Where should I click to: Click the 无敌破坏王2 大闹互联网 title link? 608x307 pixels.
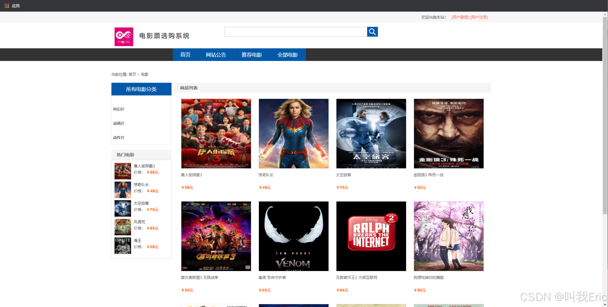pyautogui.click(x=357, y=278)
